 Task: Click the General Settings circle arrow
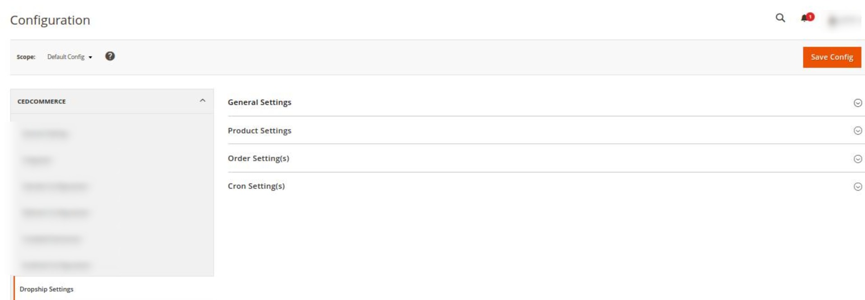click(x=858, y=103)
